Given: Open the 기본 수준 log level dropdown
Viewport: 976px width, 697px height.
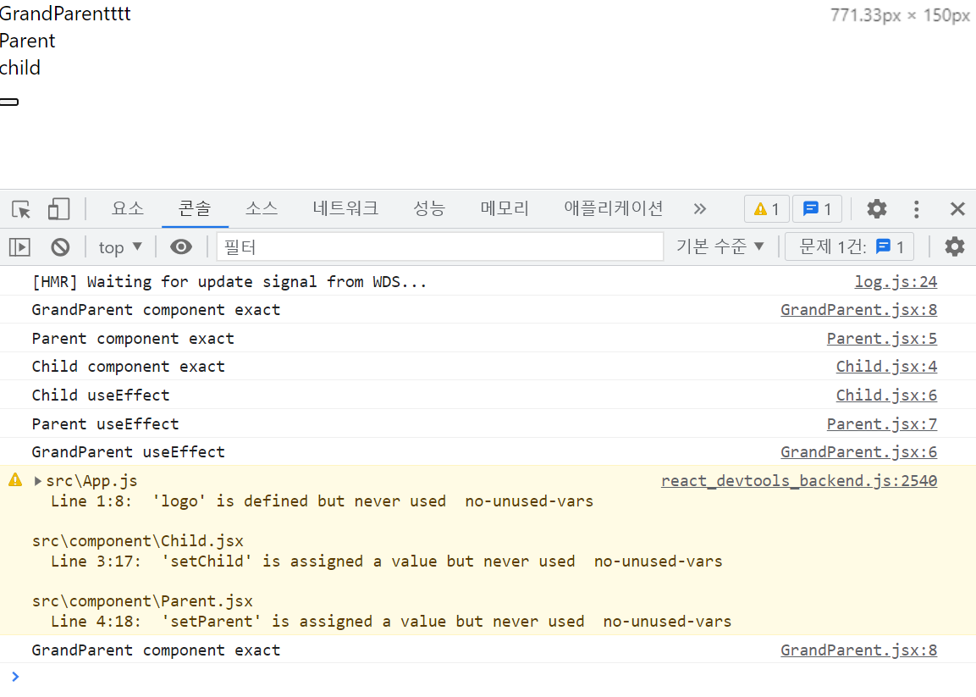Looking at the screenshot, I should click(720, 246).
